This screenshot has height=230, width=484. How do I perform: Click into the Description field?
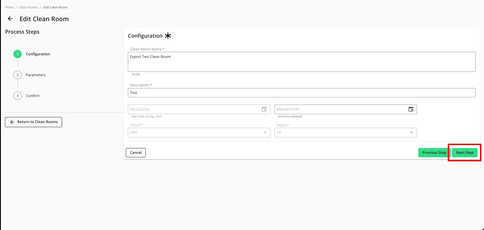pyautogui.click(x=301, y=93)
